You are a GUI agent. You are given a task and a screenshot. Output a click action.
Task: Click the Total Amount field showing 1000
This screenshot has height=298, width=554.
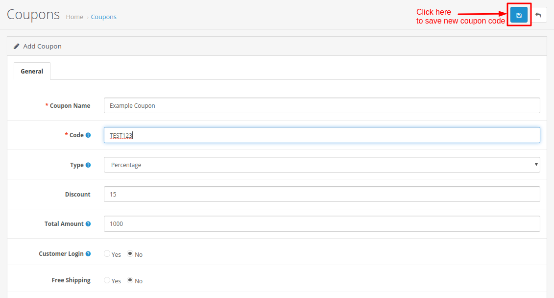[x=322, y=224]
